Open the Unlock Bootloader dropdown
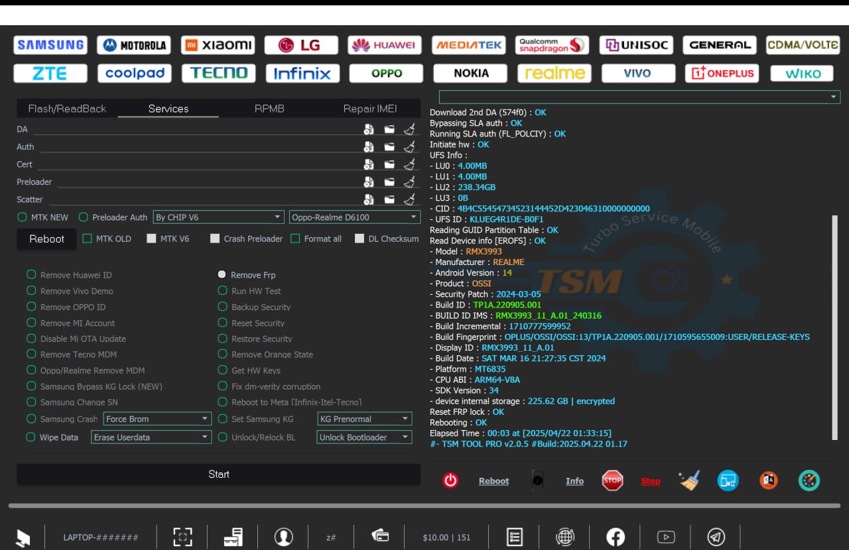The image size is (849, 550). point(364,437)
